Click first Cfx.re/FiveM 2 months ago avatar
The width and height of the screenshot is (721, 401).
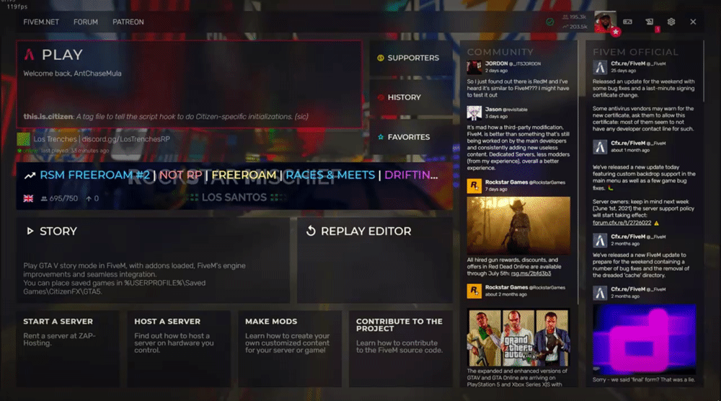click(600, 240)
